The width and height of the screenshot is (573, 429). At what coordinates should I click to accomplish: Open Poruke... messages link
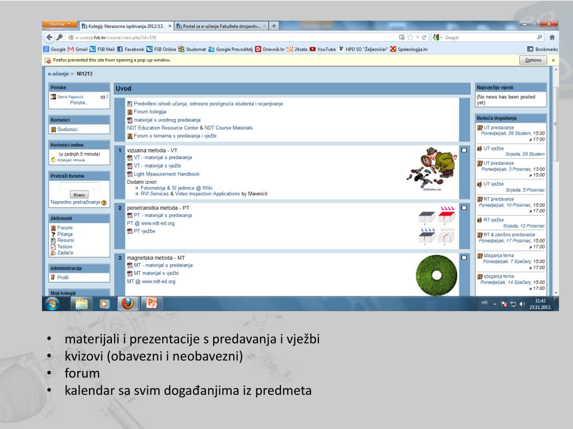tap(79, 103)
